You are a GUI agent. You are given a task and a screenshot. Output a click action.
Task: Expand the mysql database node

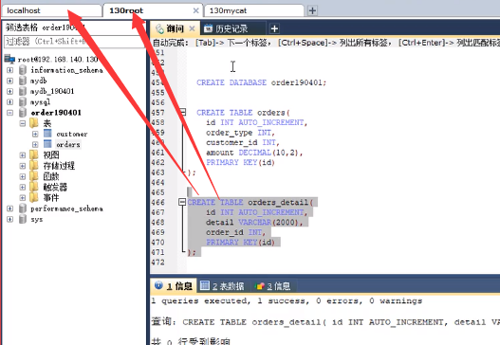coord(9,102)
